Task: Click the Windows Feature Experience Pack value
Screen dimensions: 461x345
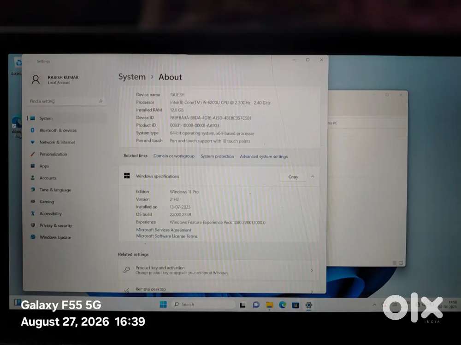Action: click(x=218, y=223)
